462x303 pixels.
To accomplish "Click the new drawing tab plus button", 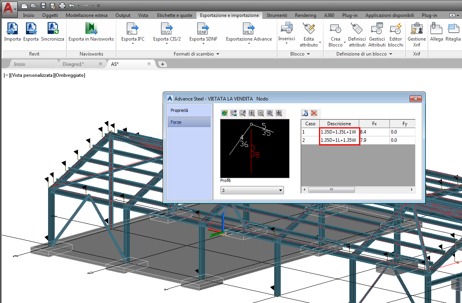I will tap(162, 64).
